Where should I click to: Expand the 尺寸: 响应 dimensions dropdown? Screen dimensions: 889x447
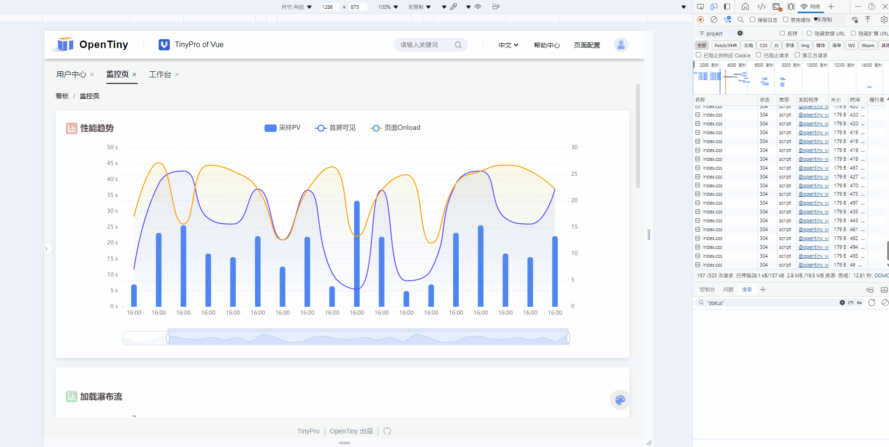[296, 7]
